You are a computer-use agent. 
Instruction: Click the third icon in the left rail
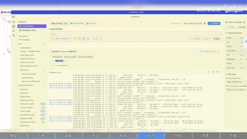pyautogui.click(x=14, y=26)
